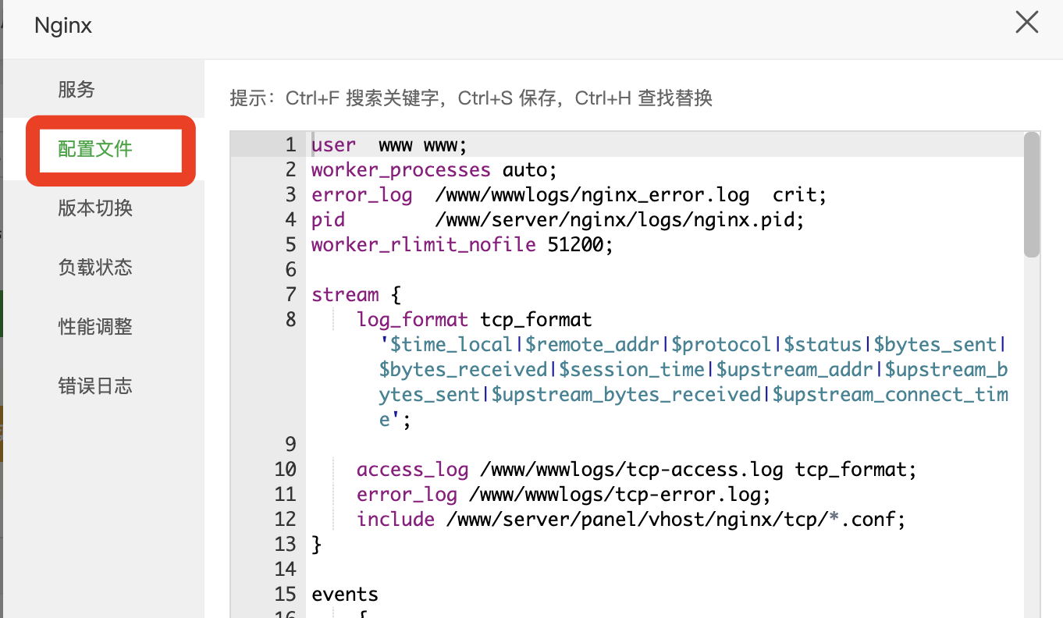Screen dimensions: 1063x618
Task: Select the 配置文件 tab
Action: 95,149
